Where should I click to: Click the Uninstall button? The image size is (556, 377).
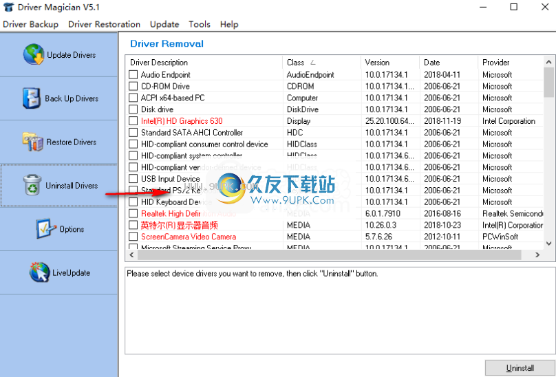click(520, 368)
